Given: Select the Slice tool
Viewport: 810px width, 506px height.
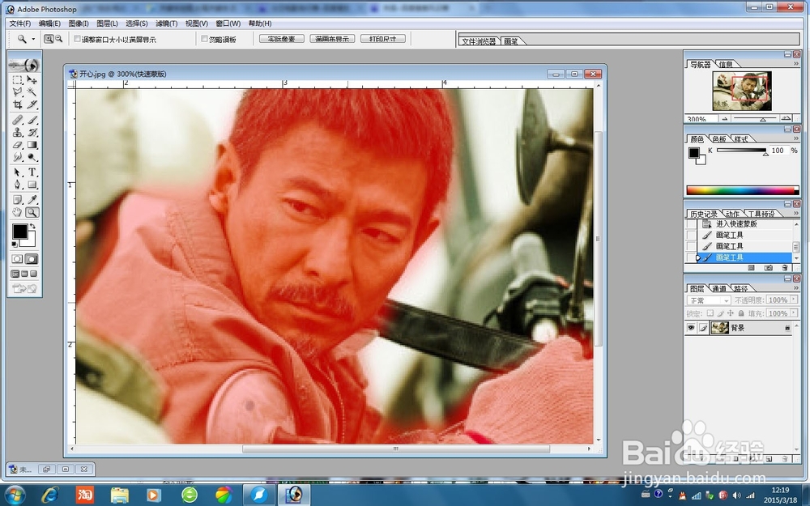Looking at the screenshot, I should (x=32, y=104).
